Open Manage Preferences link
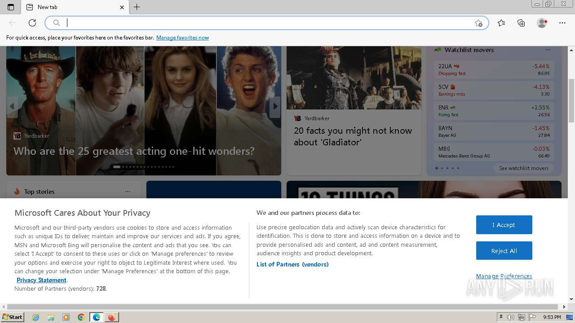575x323 pixels. click(x=504, y=276)
